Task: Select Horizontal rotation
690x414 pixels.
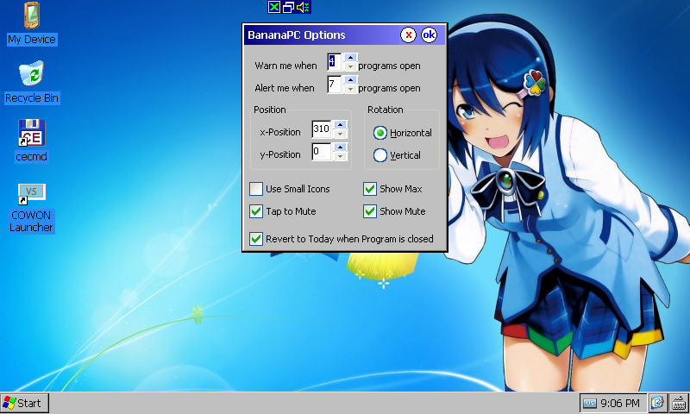Action: point(402,133)
